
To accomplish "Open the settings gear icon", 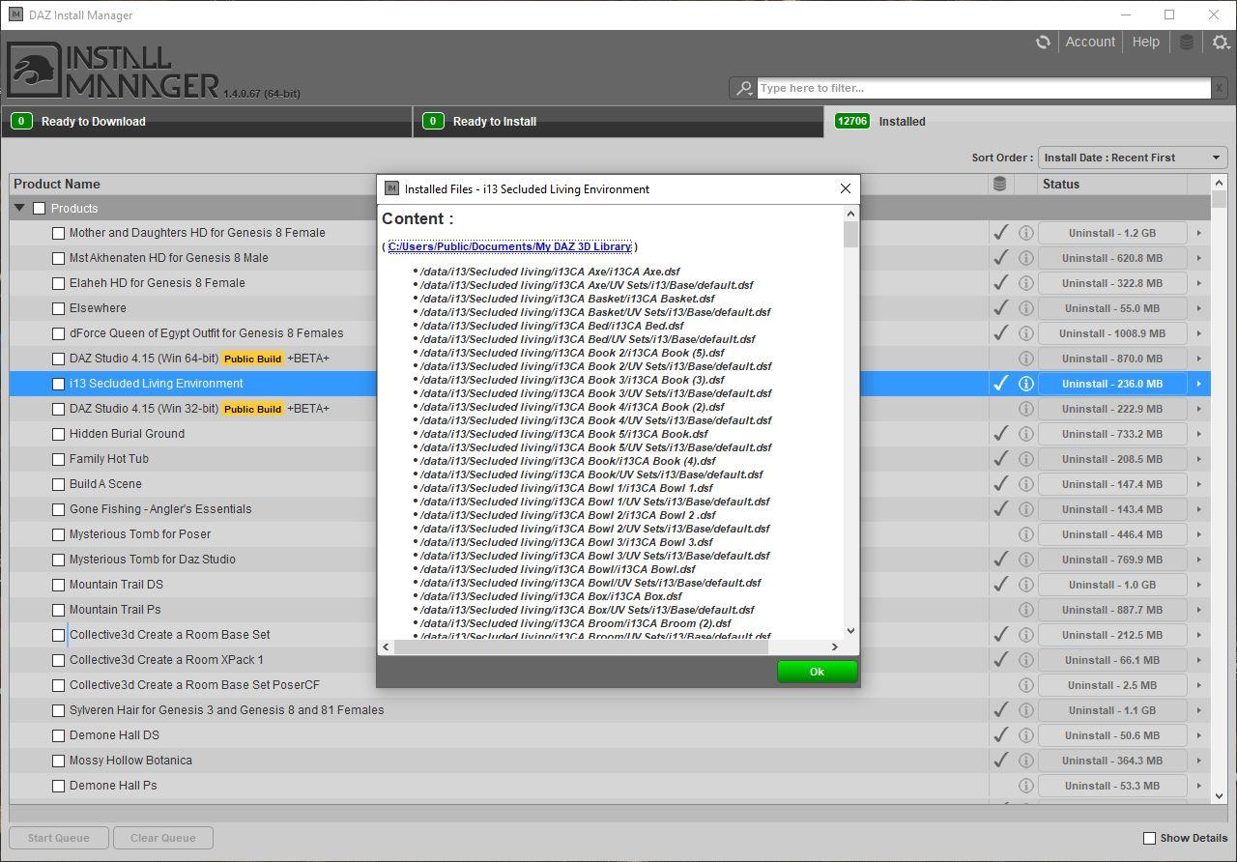I will [1221, 43].
